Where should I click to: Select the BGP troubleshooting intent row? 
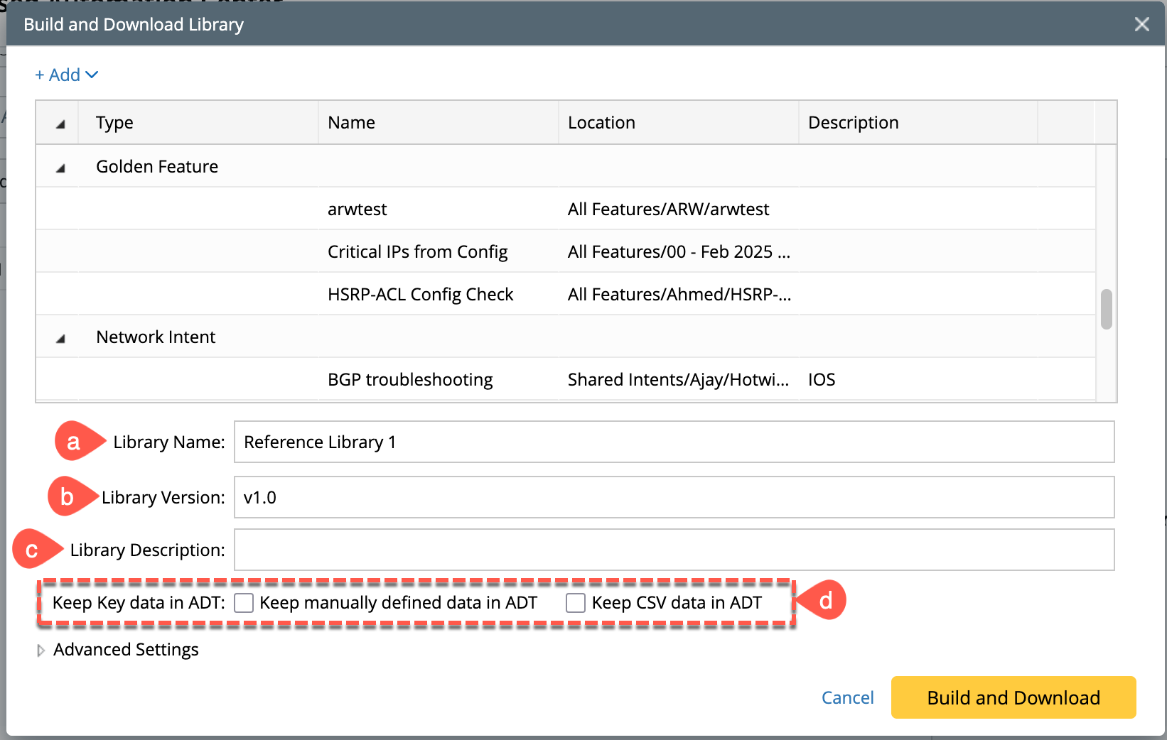(x=410, y=380)
